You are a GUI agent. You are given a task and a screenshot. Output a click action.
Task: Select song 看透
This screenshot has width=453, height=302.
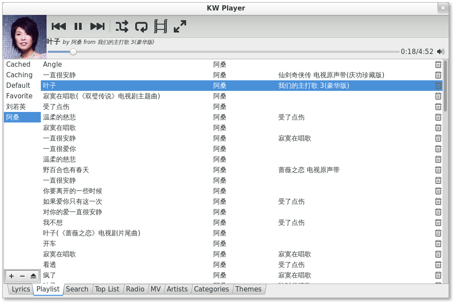50,265
